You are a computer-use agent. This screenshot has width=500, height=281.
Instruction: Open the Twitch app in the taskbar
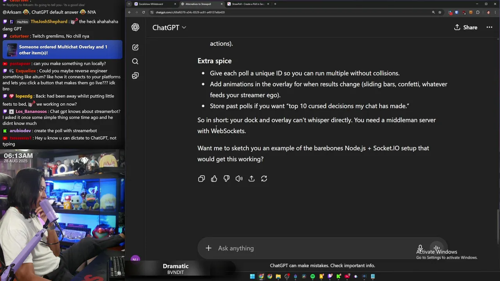coord(330,276)
